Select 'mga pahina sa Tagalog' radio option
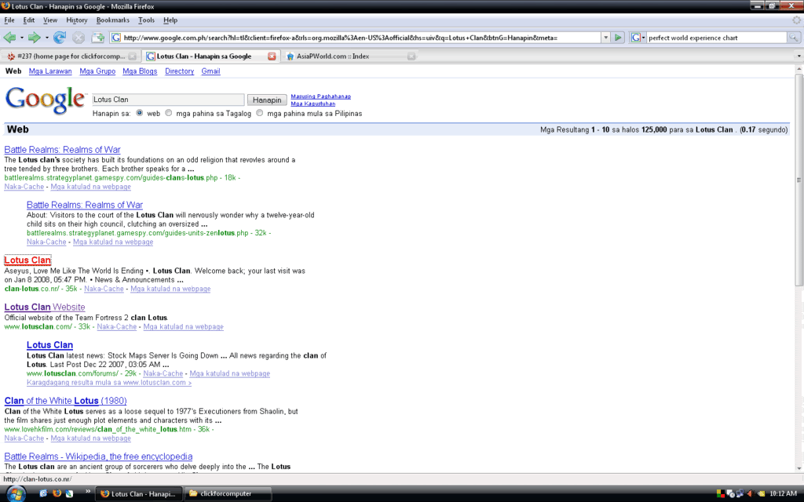The image size is (804, 502). tap(170, 113)
